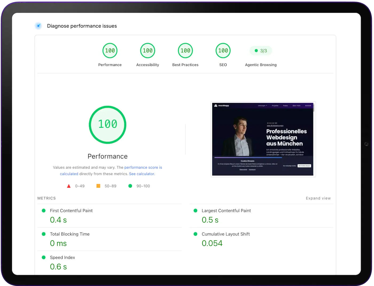This screenshot has height=286, width=374.
Task: Click the green dot beside Cumulative Layout Shift
Action: (x=195, y=234)
